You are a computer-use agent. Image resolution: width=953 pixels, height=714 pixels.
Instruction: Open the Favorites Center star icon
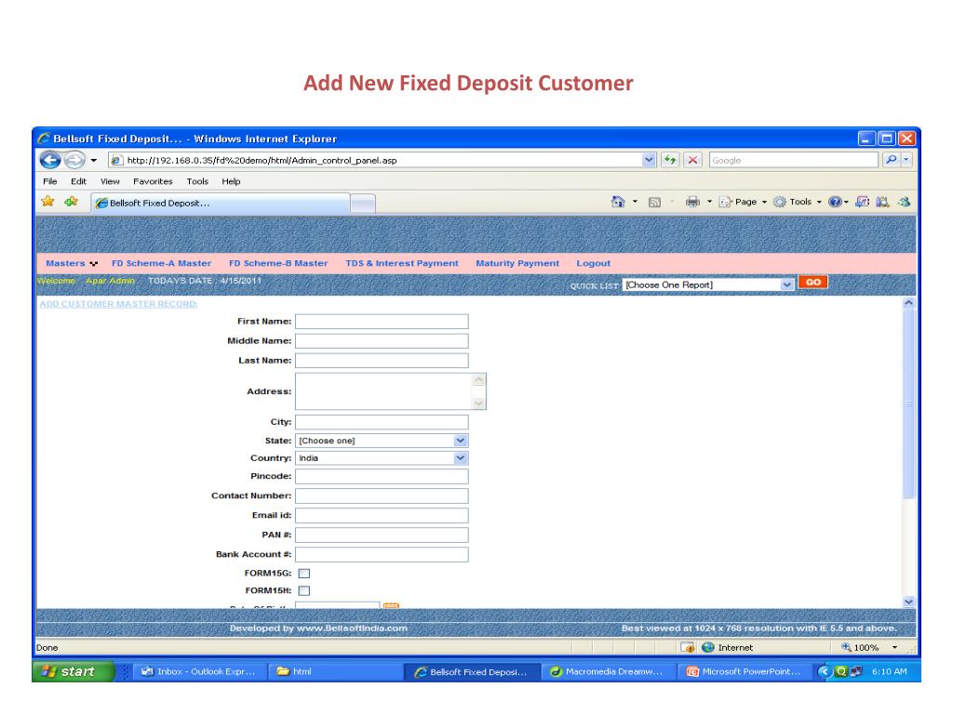tap(47, 202)
